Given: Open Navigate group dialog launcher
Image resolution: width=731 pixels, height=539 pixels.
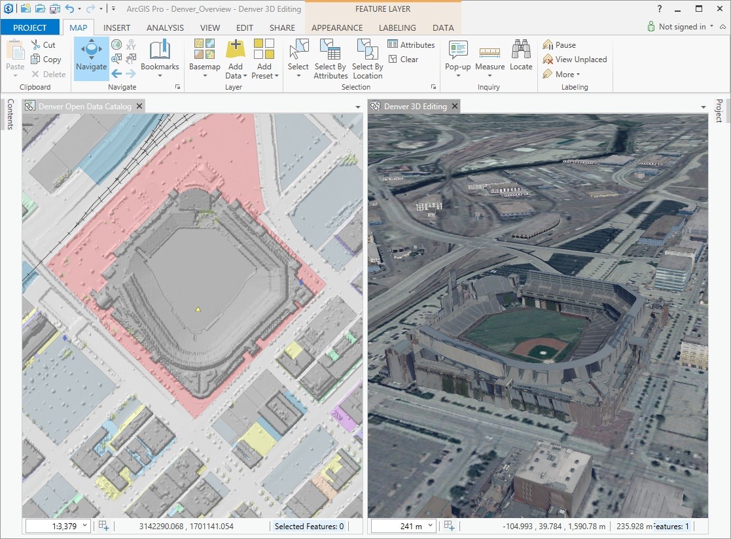Looking at the screenshot, I should click(177, 86).
